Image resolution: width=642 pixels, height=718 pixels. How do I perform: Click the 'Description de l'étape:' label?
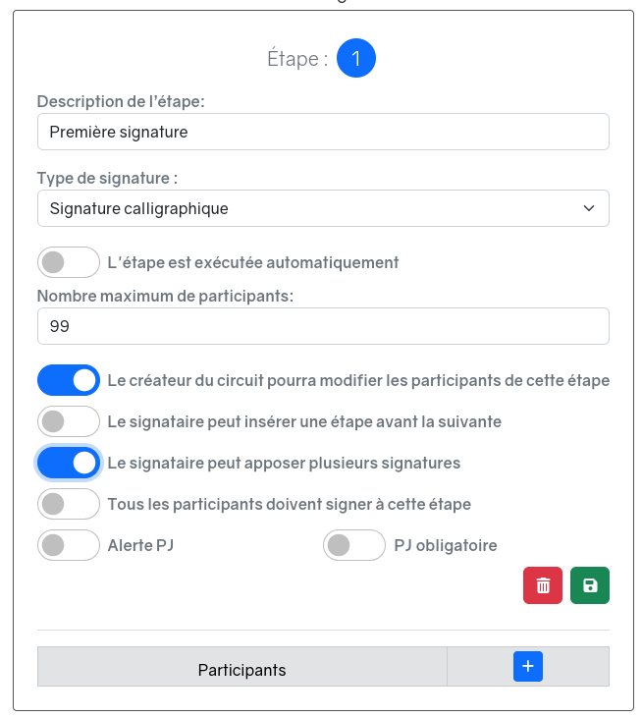(x=121, y=101)
